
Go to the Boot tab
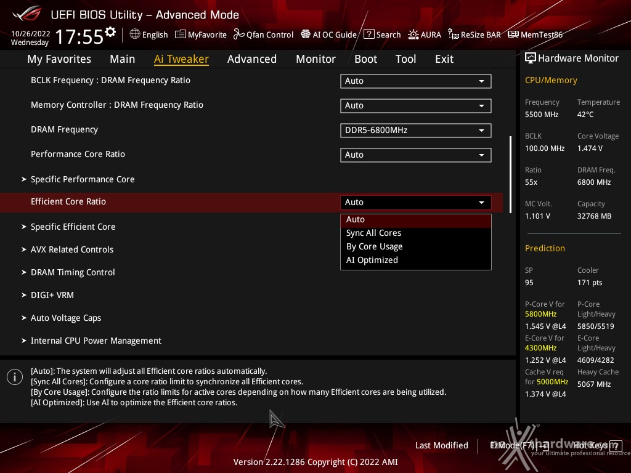tap(365, 59)
